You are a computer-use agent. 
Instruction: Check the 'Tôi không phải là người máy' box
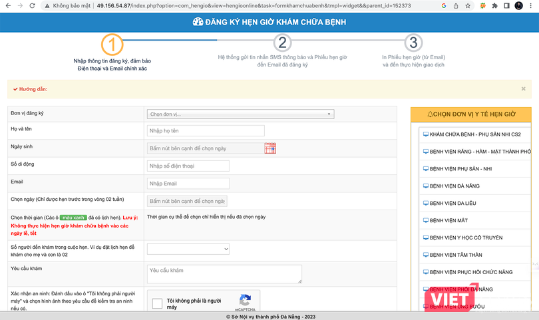click(x=157, y=304)
